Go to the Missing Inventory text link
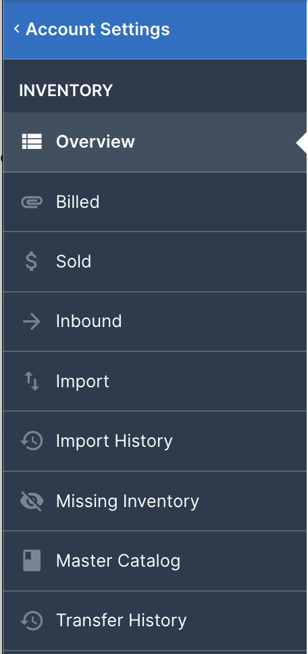 (128, 502)
